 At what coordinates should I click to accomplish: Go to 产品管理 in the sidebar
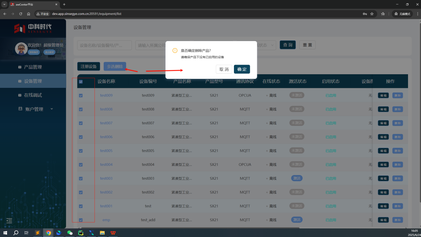(33, 67)
